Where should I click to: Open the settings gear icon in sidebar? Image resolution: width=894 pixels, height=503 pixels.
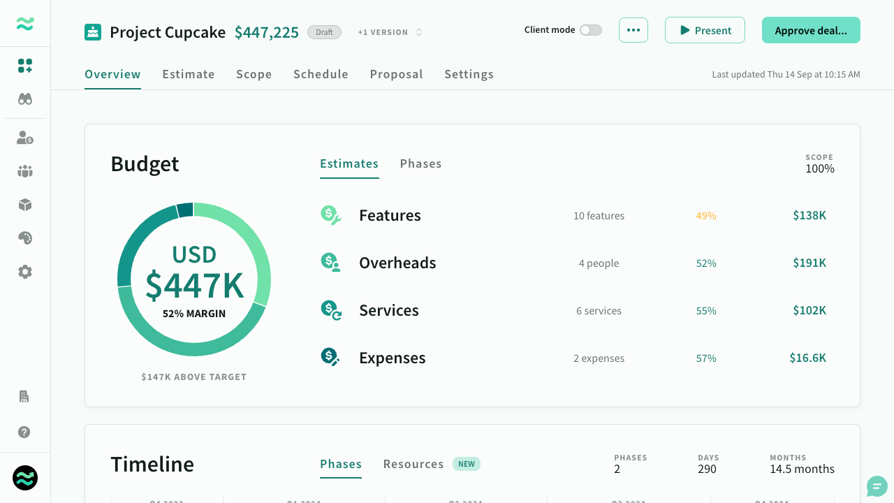25,272
